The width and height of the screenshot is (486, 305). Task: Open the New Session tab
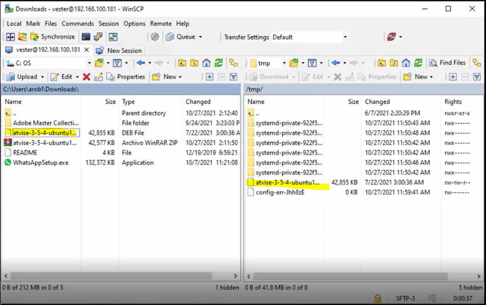point(119,50)
